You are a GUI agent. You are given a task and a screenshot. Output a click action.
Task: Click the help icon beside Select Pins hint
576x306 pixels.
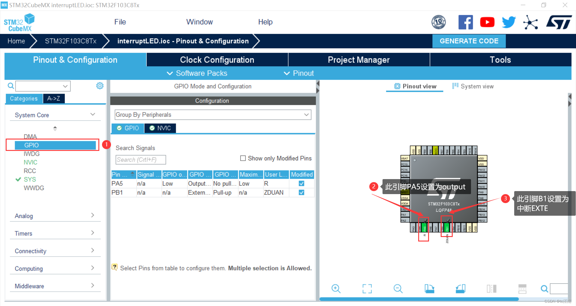tap(115, 267)
